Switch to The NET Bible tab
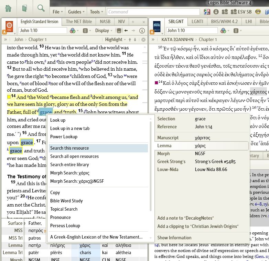 (x=79, y=21)
